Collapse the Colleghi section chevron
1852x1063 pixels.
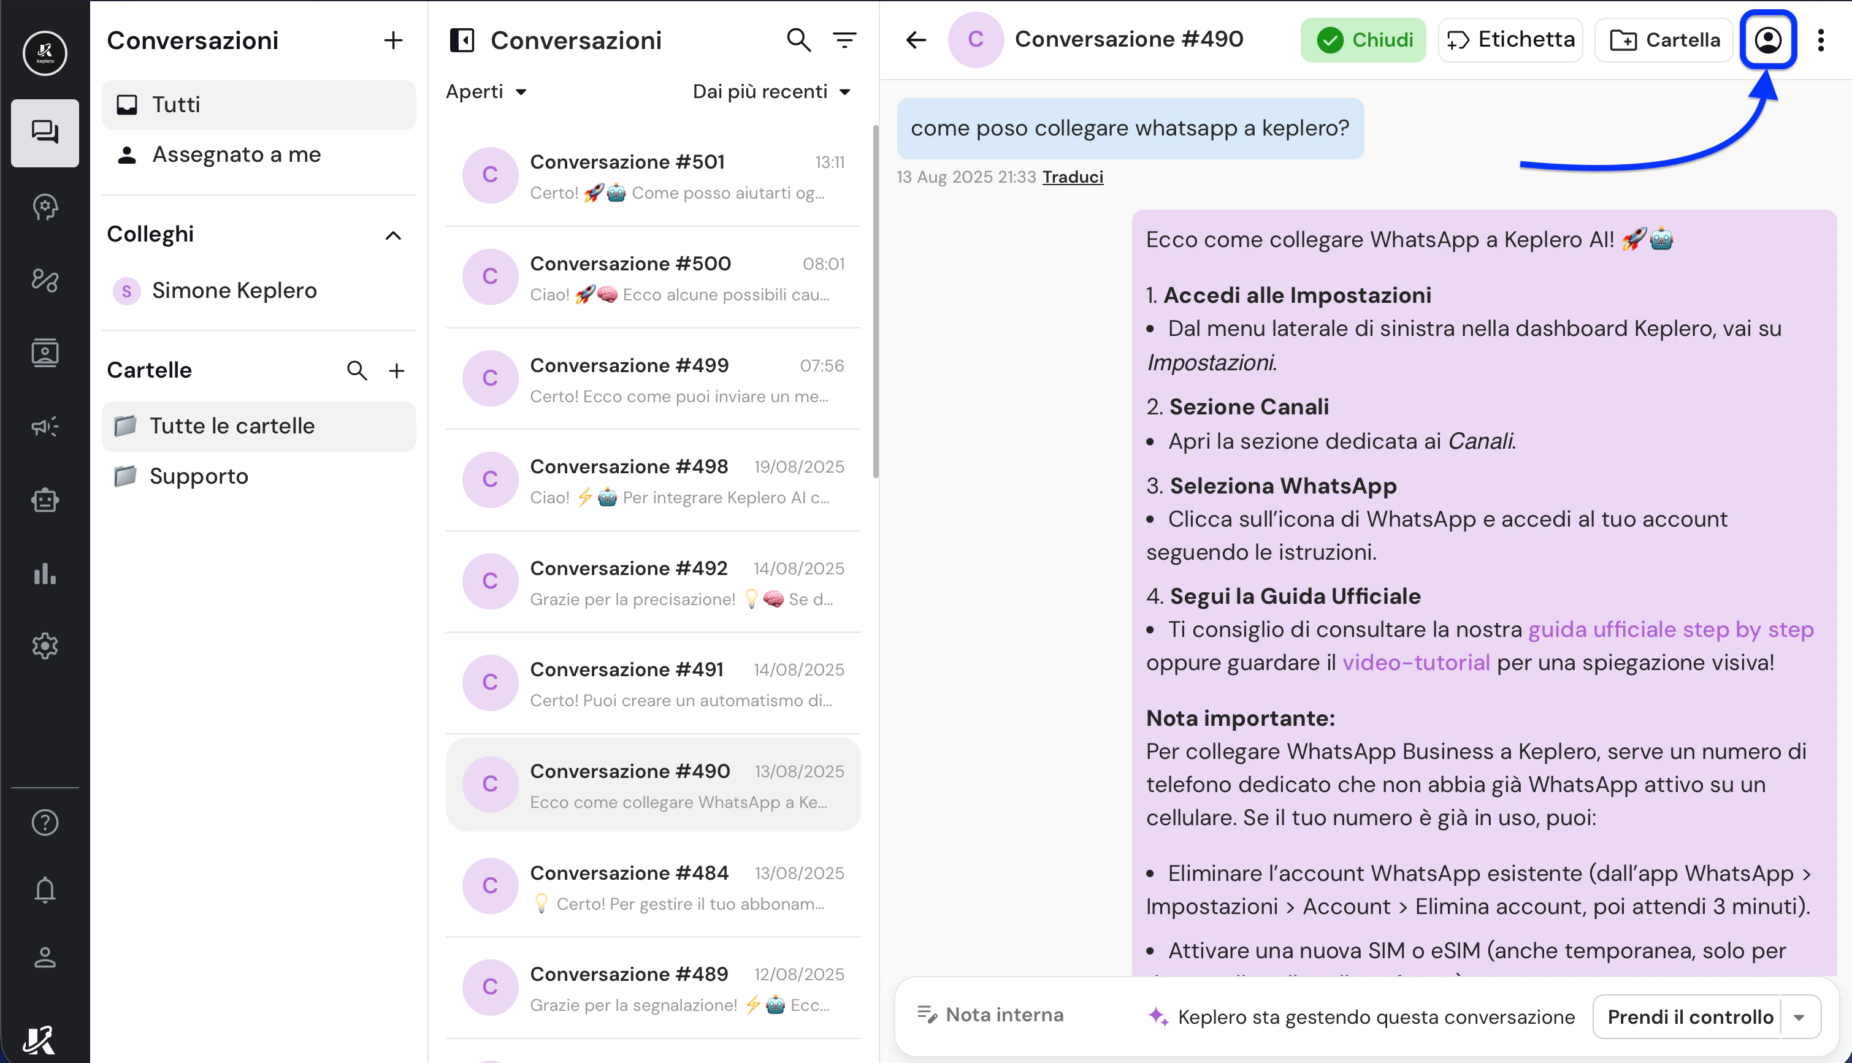point(393,235)
